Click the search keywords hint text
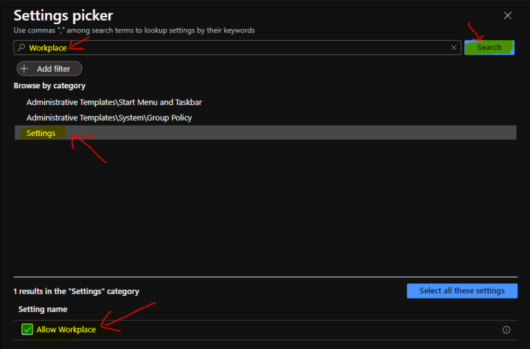Screen dimensions: 530x349 134,30
